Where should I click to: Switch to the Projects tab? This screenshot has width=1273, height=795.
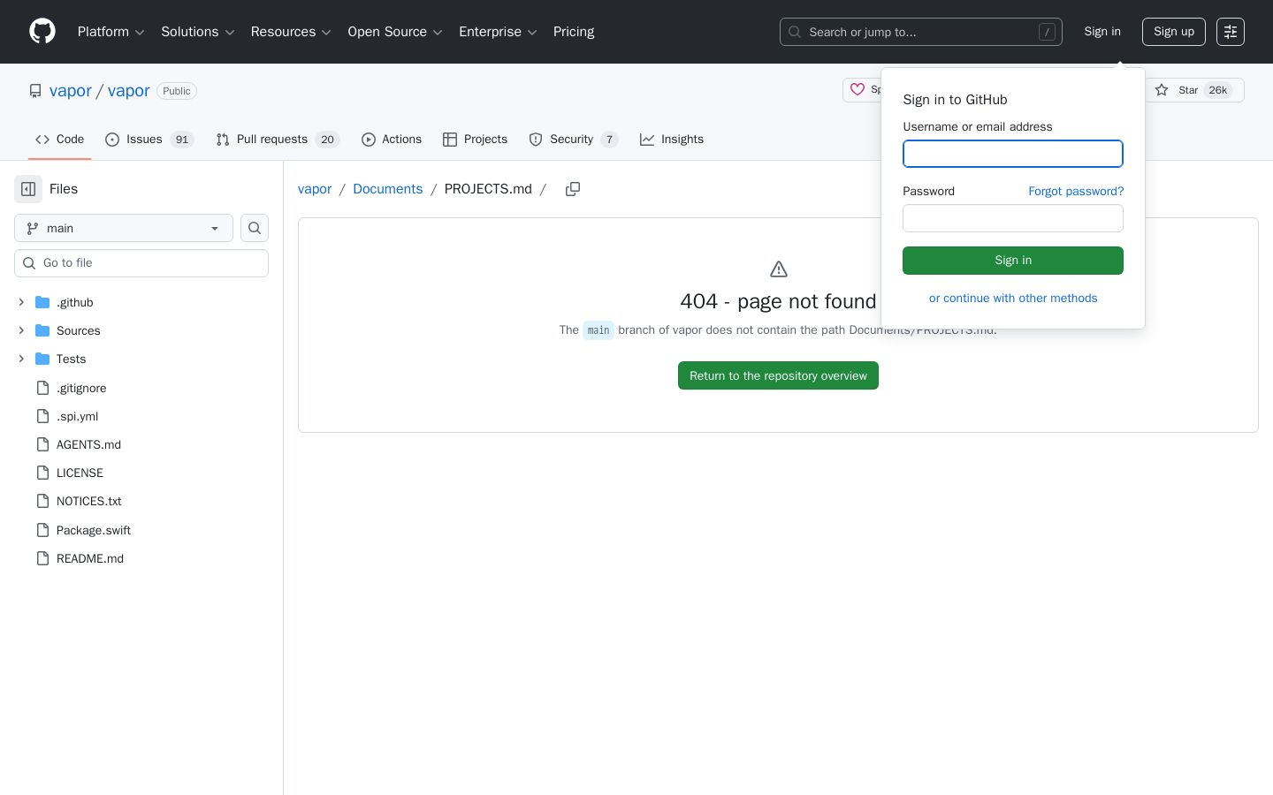tap(476, 140)
